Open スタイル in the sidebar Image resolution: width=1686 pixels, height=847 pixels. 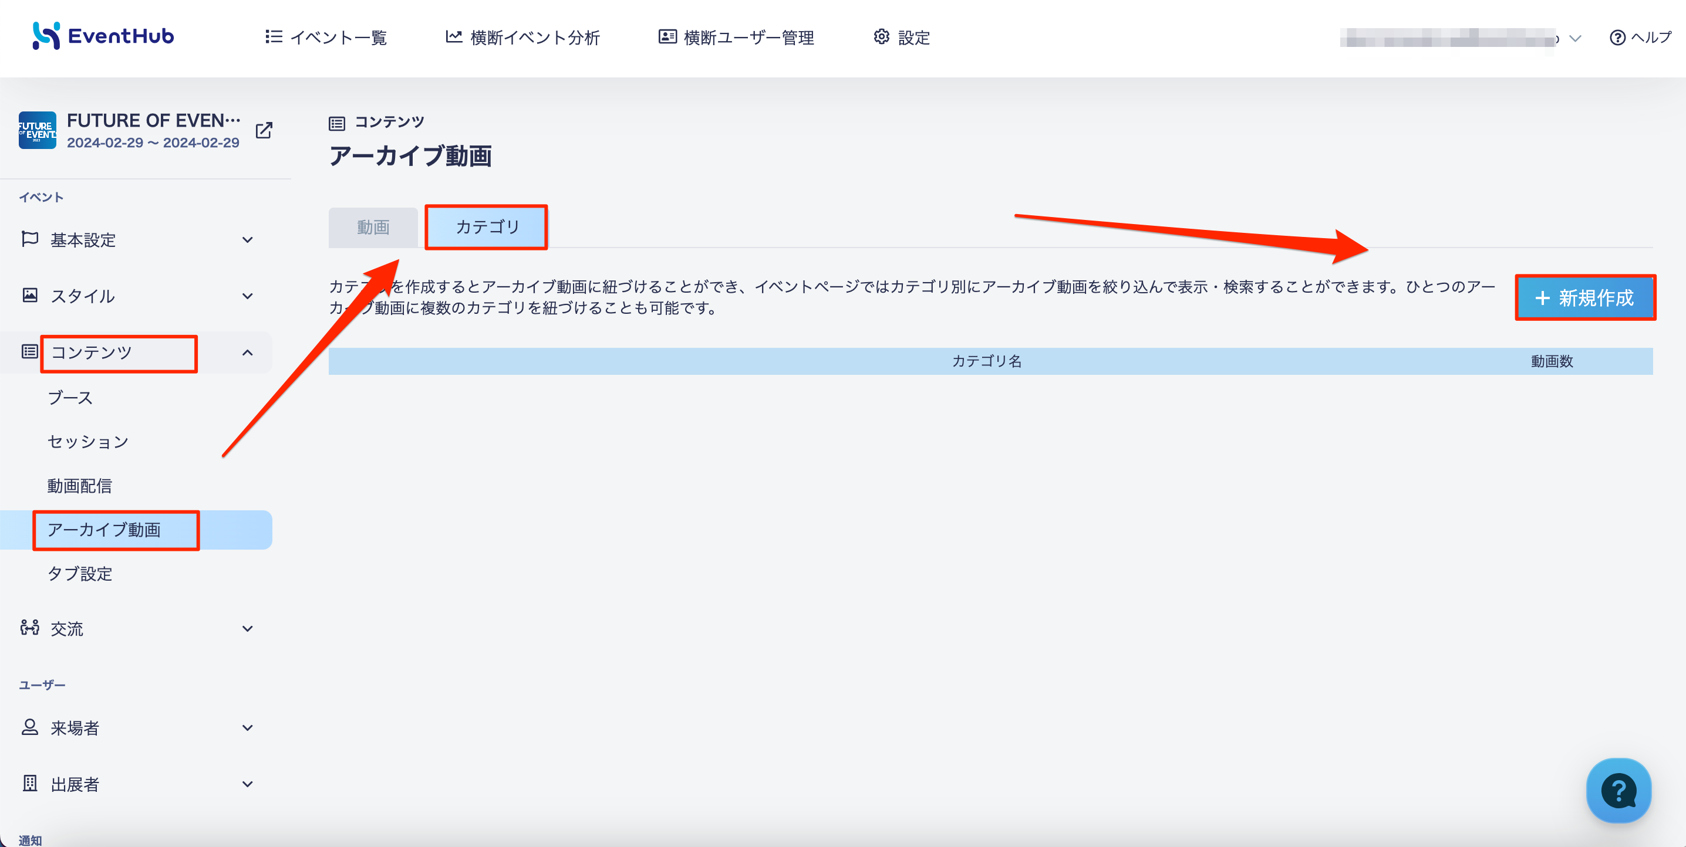[x=82, y=296]
